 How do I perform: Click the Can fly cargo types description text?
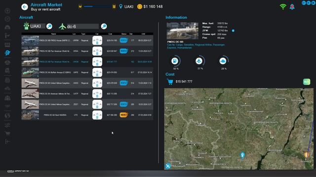[x=196, y=46]
